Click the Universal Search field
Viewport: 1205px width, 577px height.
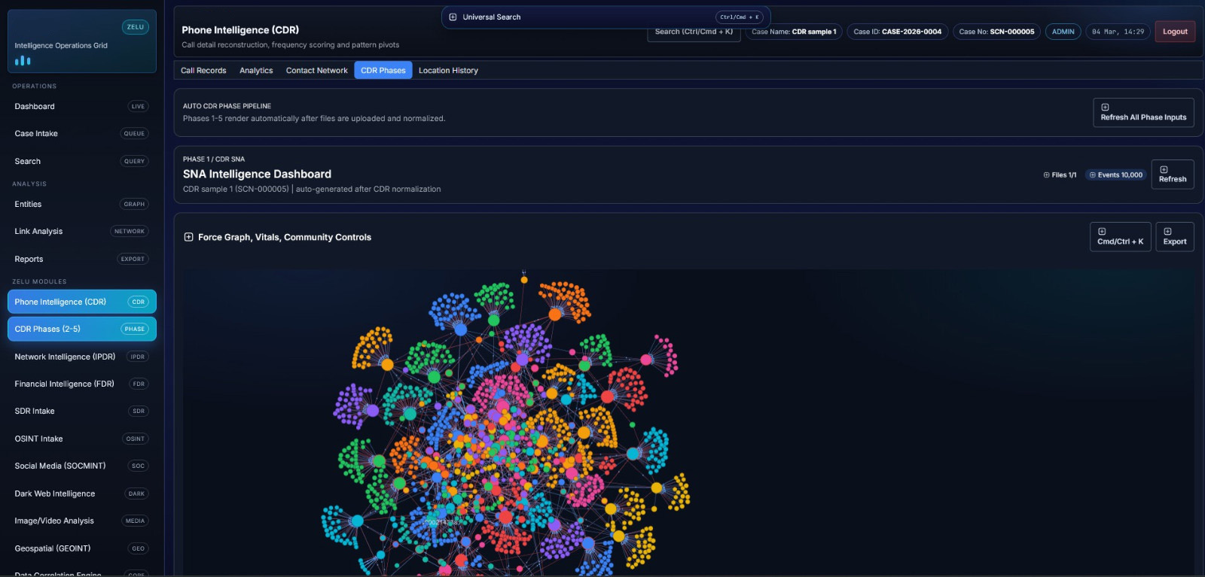(x=606, y=17)
